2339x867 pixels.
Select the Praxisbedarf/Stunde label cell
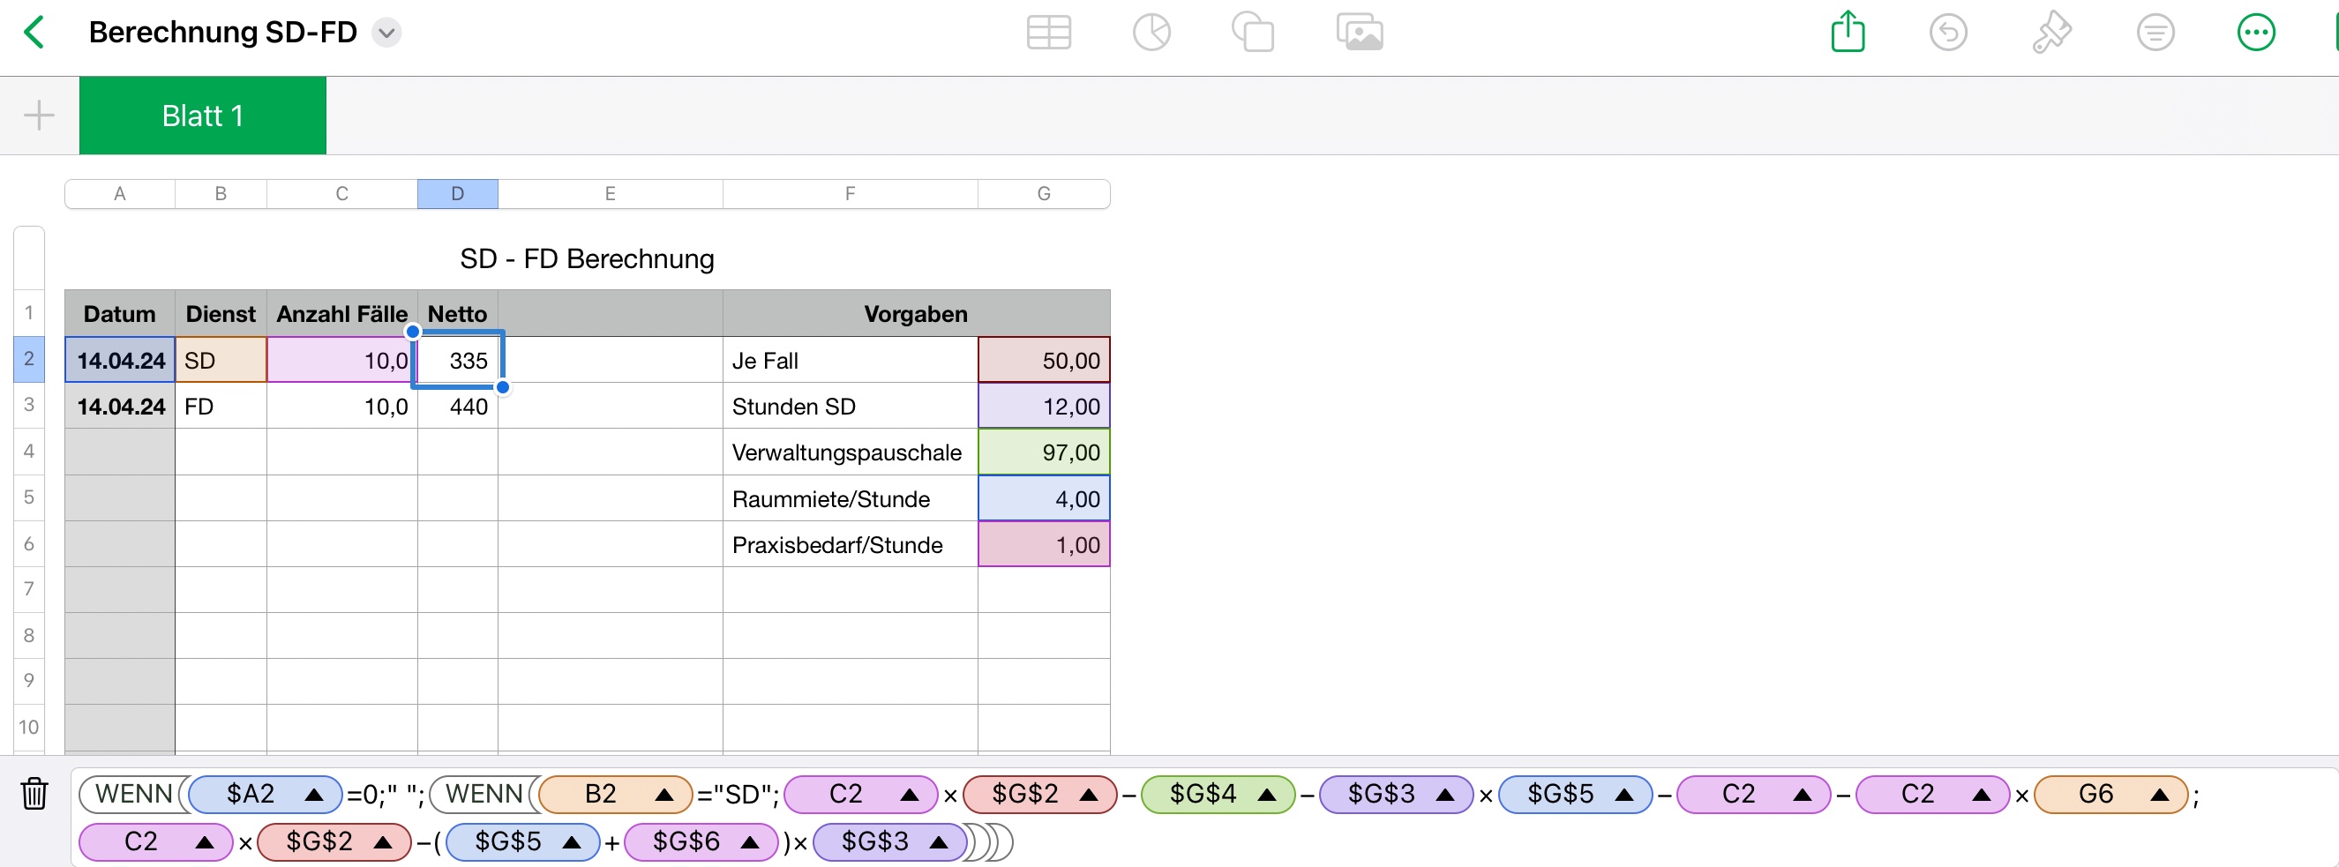850,545
